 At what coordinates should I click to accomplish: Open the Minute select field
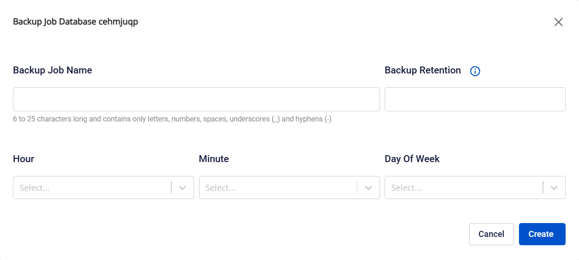[x=278, y=187]
